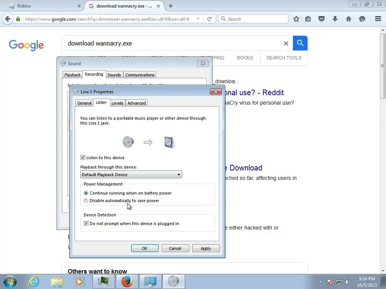This screenshot has width=386, height=289.
Task: Click the Firefox Search box
Action: tap(254, 19)
